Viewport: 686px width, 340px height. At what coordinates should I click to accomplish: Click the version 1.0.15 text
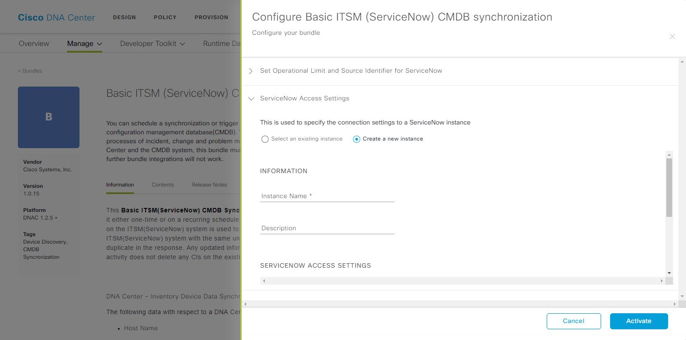point(31,194)
